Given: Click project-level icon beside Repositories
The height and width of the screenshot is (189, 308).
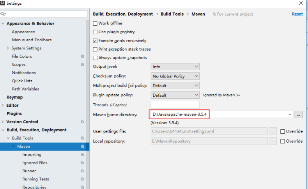Looking at the screenshot, I should [x=82, y=187].
